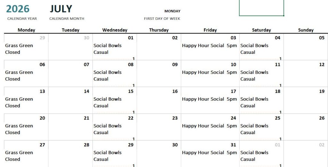Click the date number 26 on Sunday
The image size is (328, 167).
[322, 118]
